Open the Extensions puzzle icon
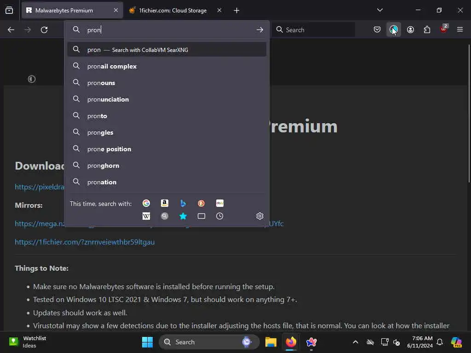Image resolution: width=471 pixels, height=353 pixels. point(427,30)
